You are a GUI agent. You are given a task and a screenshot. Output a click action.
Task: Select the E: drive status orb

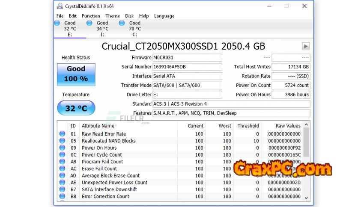[x=57, y=23]
